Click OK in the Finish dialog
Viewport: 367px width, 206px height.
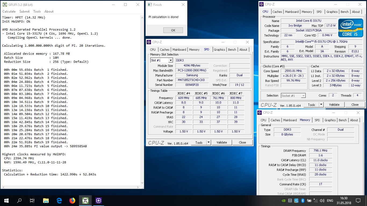(173, 30)
